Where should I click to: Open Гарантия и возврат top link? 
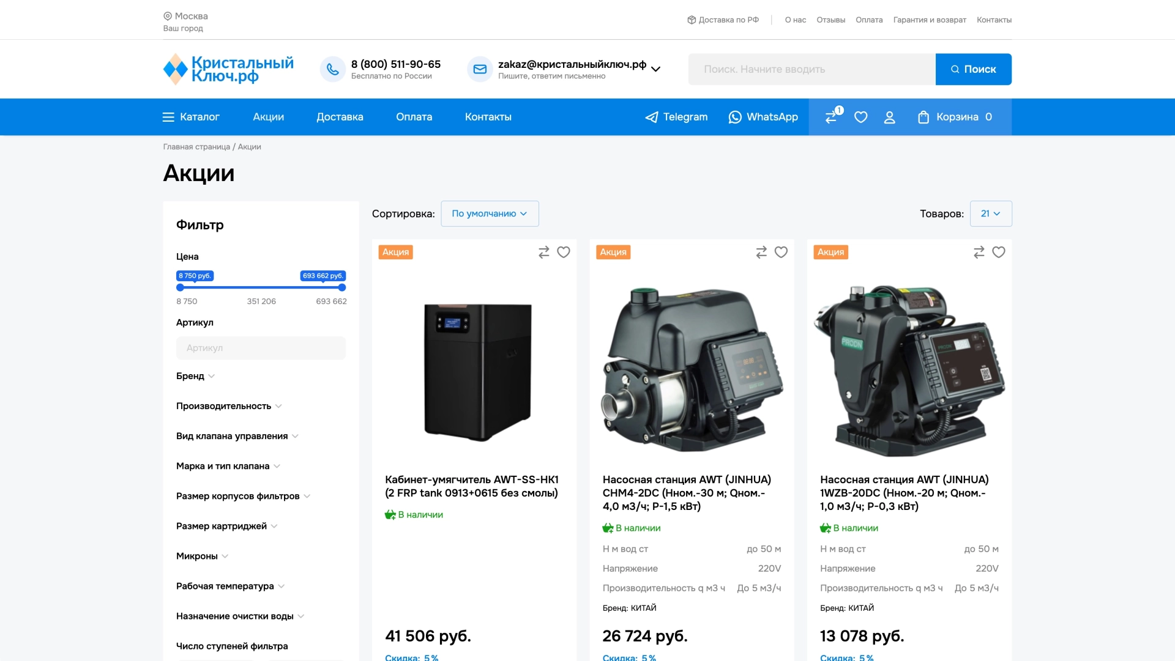[930, 20]
